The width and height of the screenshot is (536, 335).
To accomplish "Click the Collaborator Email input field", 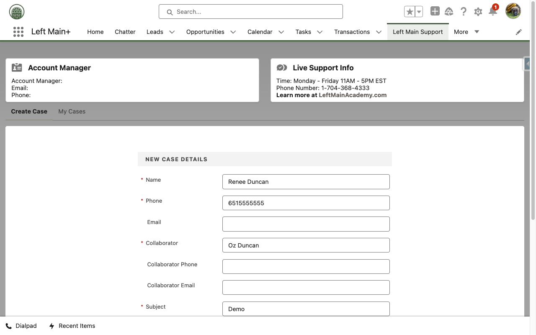I will (306, 287).
